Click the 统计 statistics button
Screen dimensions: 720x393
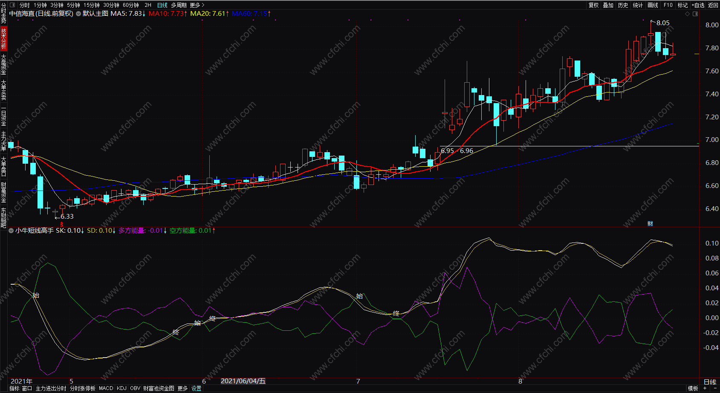pyautogui.click(x=638, y=5)
